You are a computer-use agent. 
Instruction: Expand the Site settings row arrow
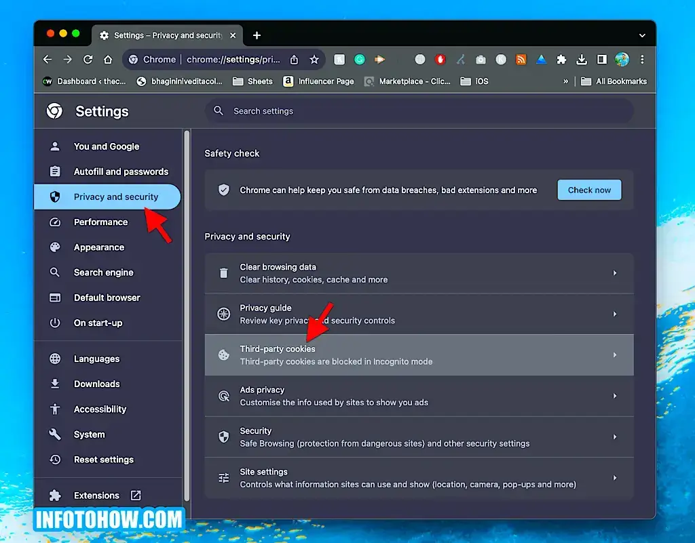pyautogui.click(x=615, y=478)
